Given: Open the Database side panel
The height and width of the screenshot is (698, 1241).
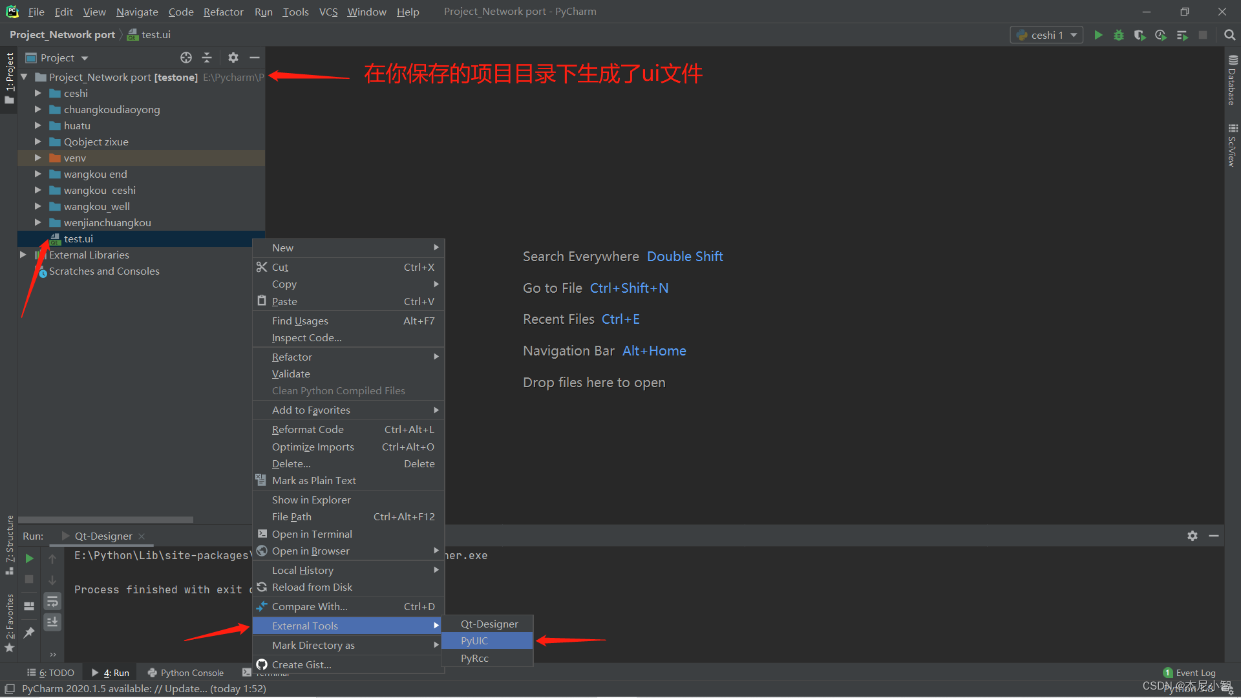Looking at the screenshot, I should coord(1233,81).
